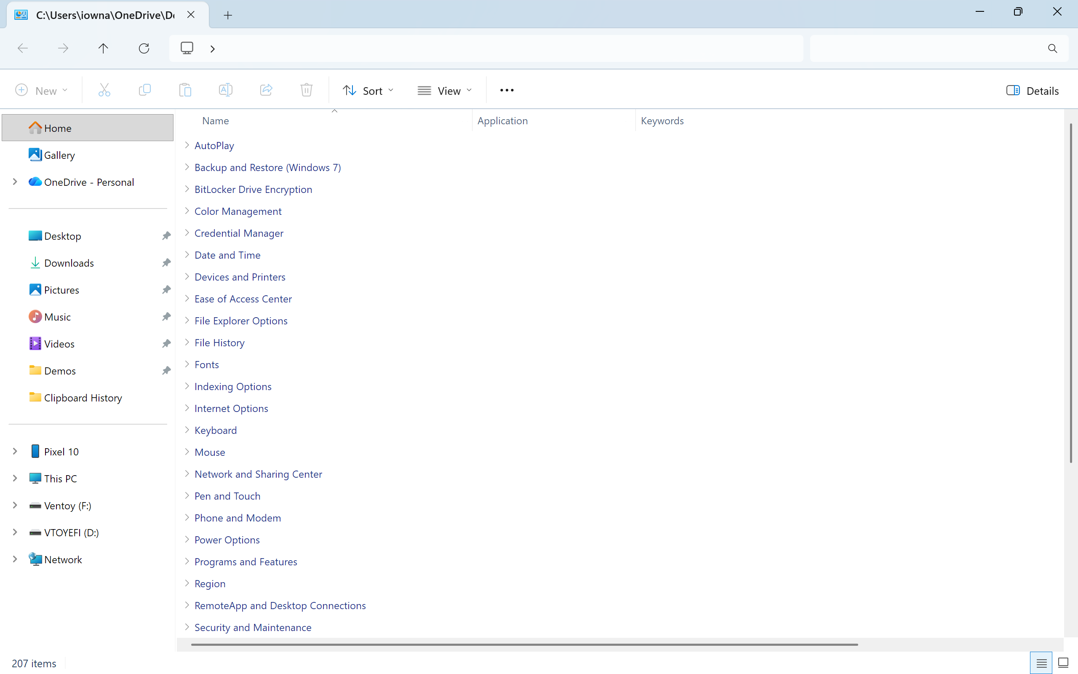Expand the This PC tree node

[x=15, y=478]
